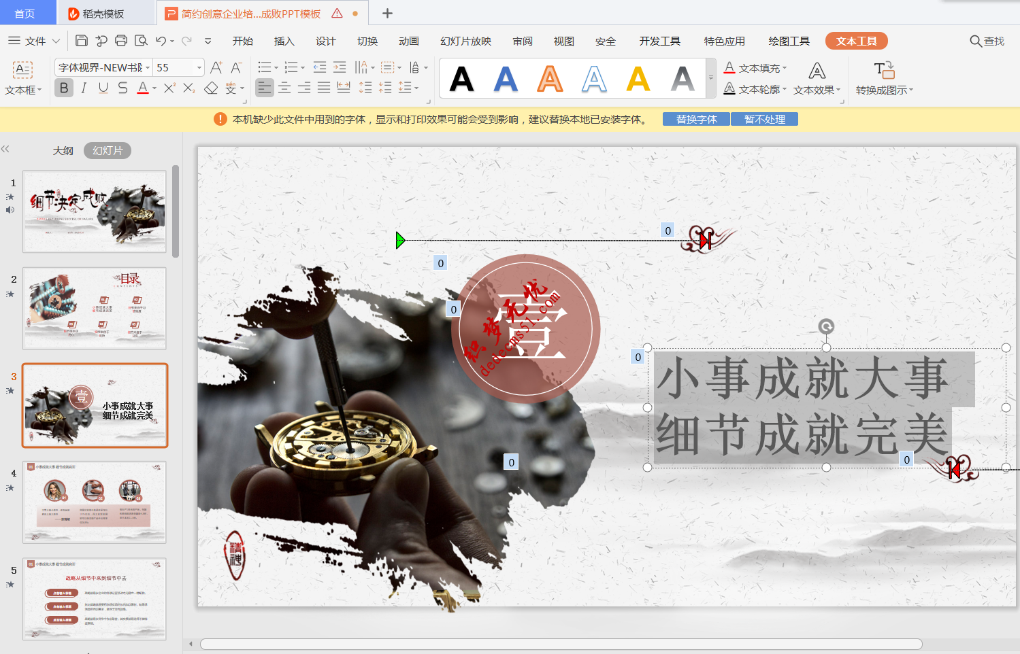Screen dimensions: 1020x654
Task: Open the 幻灯片放映 menu
Action: tap(466, 41)
